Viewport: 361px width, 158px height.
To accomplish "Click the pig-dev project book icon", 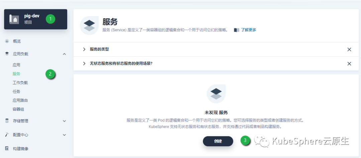I will (14, 19).
